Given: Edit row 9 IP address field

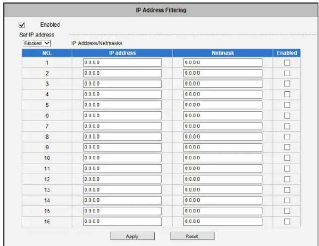Looking at the screenshot, I should click(x=122, y=148).
